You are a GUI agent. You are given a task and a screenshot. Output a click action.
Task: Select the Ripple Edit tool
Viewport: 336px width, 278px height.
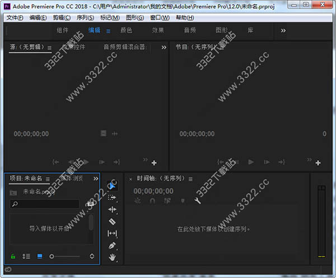point(113,209)
